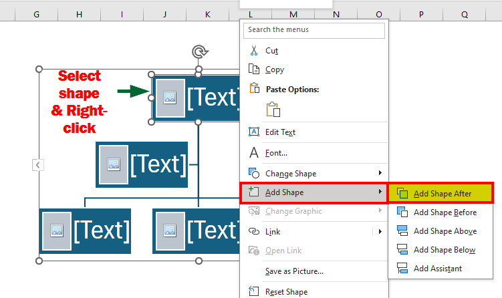Click the Reset Shape icon
Image resolution: width=502 pixels, height=298 pixels.
[x=253, y=291]
